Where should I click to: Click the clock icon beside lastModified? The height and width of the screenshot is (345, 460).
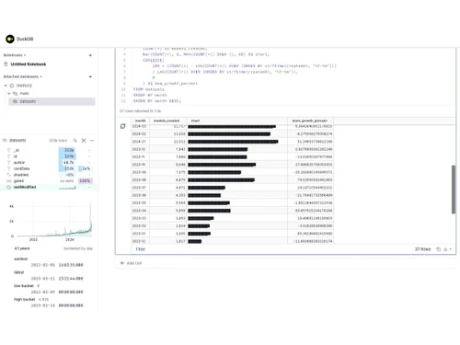[8, 187]
